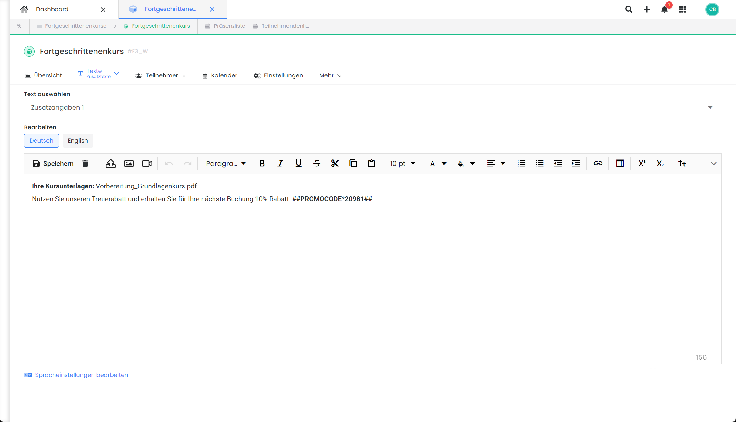Toggle Italic formatting on text

click(280, 163)
